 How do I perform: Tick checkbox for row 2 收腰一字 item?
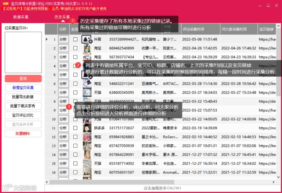pos(75,48)
